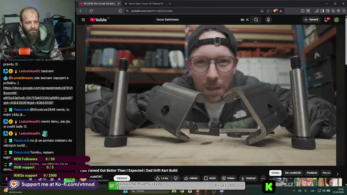
Task: Save video with Uložiť button
Action: click(x=210, y=178)
